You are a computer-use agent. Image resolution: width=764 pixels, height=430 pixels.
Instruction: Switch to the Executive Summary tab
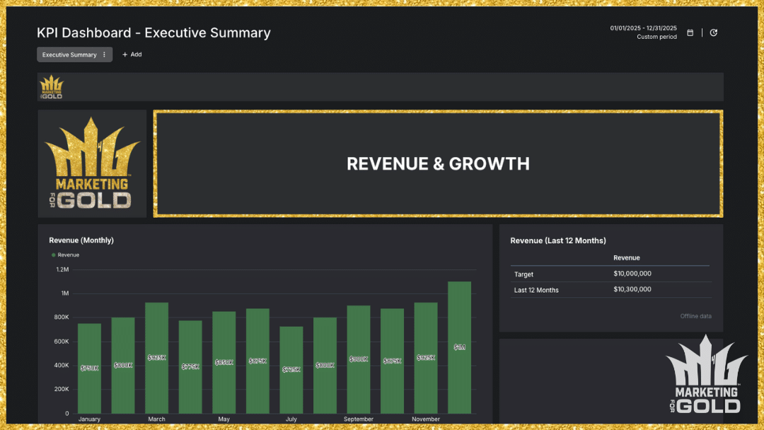point(69,54)
